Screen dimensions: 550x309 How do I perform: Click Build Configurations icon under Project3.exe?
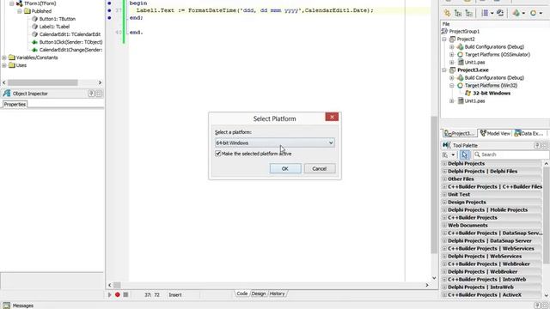coord(461,78)
